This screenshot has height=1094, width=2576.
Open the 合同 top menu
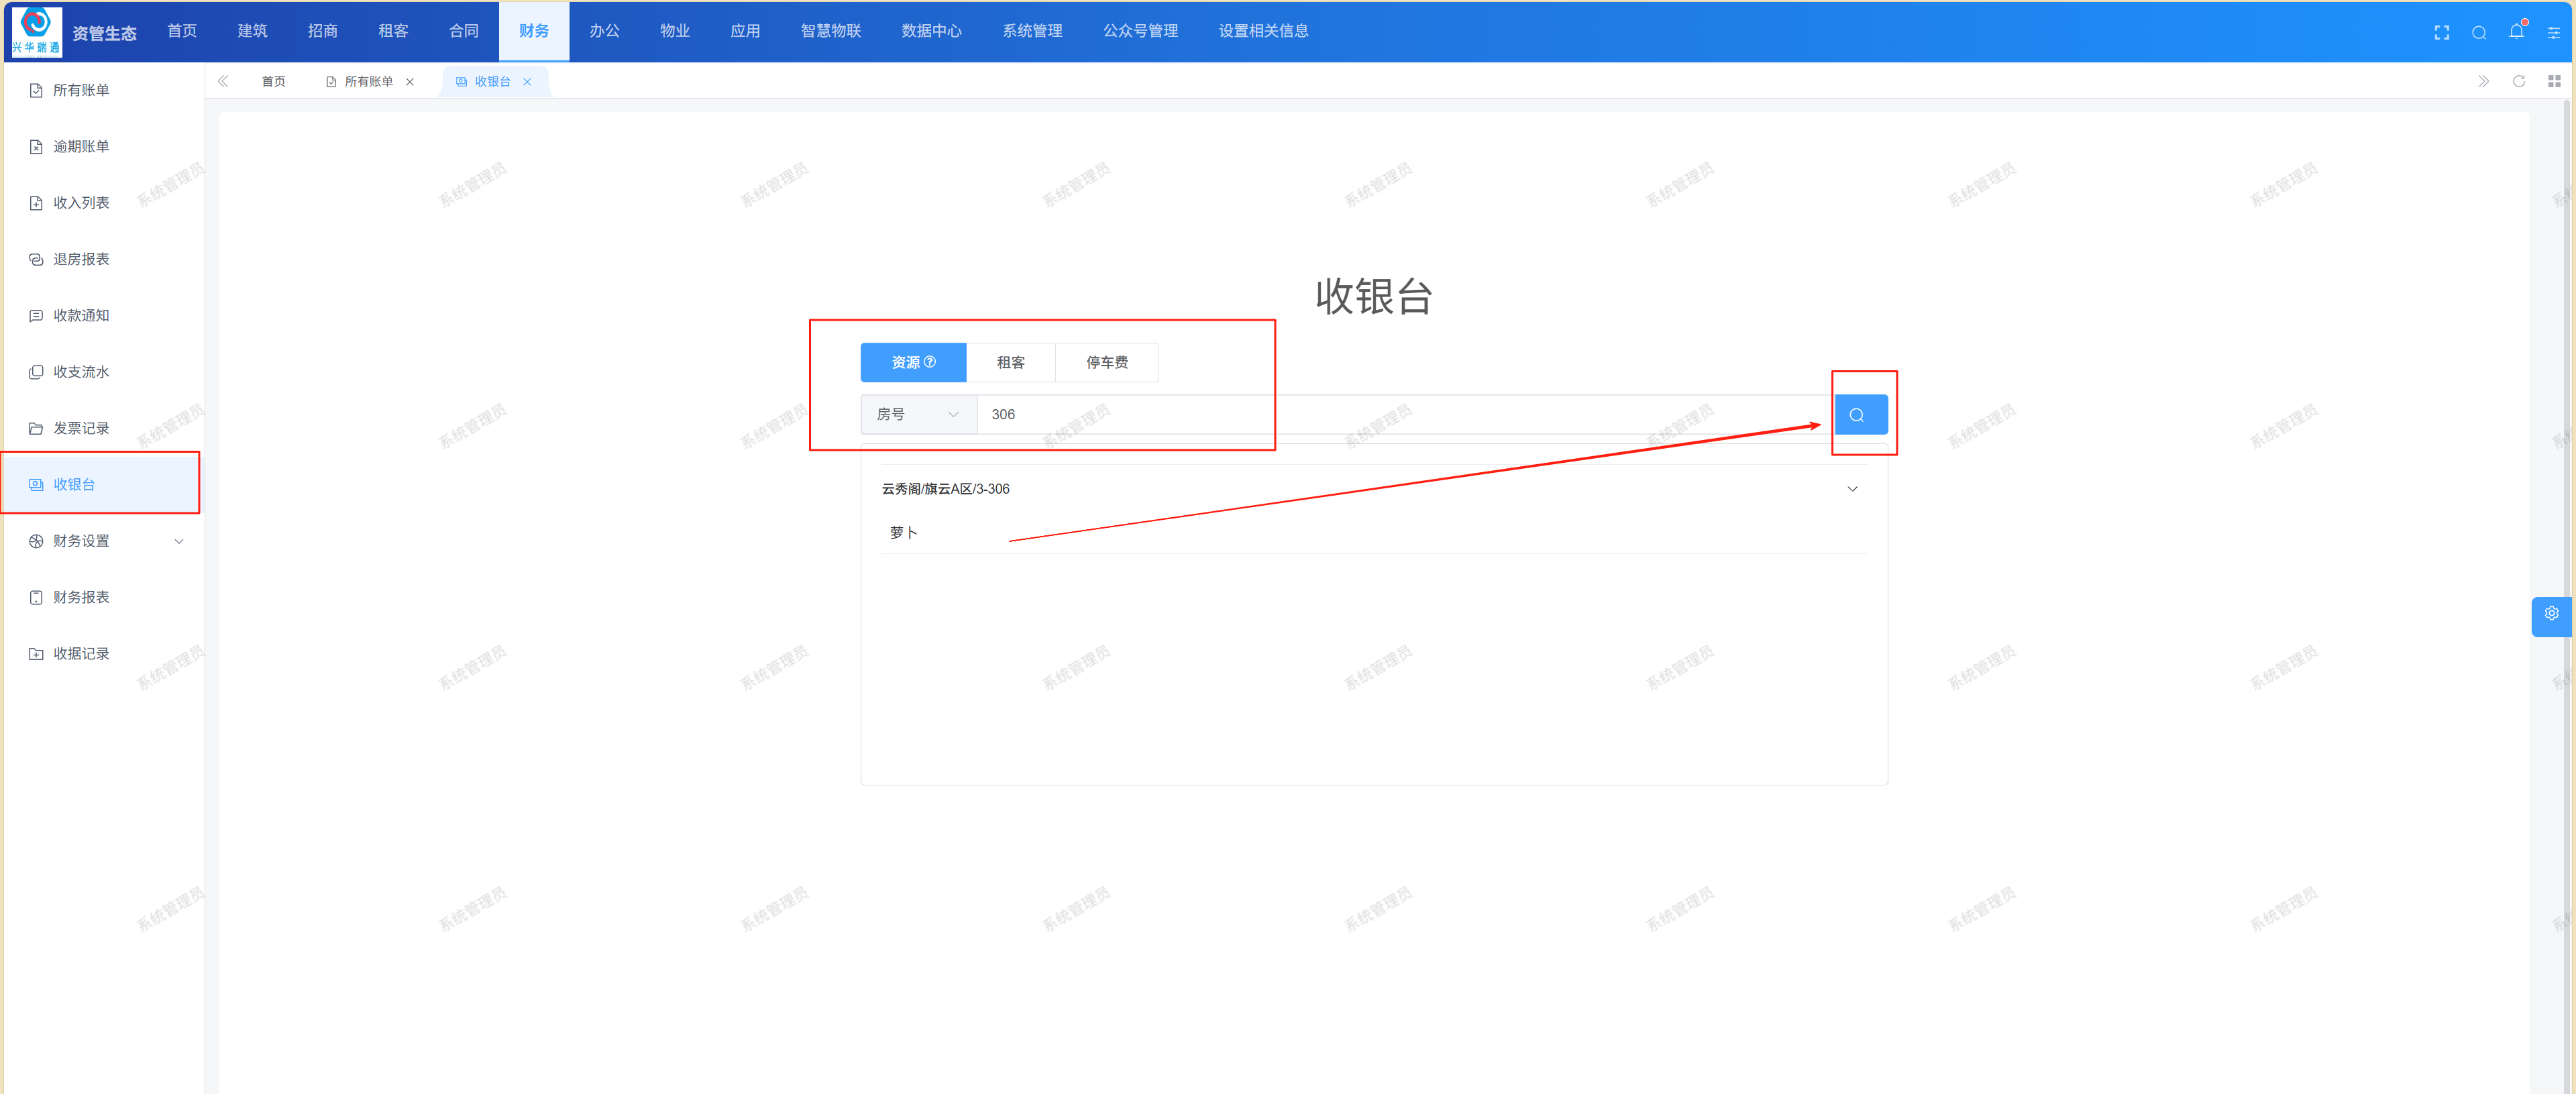[x=463, y=31]
